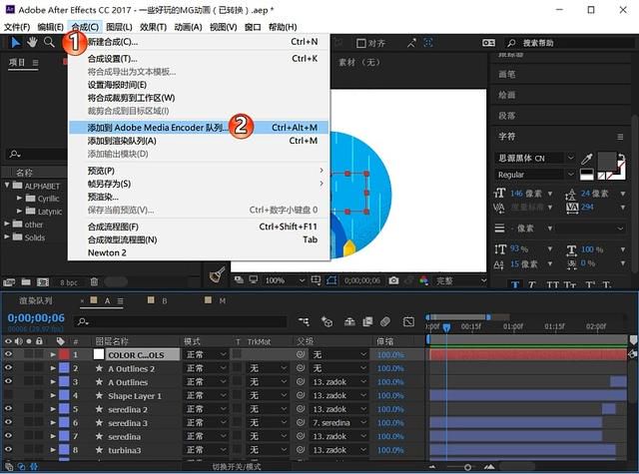The height and width of the screenshot is (474, 639).
Task: Open the 绘画 panel
Action: pyautogui.click(x=507, y=95)
